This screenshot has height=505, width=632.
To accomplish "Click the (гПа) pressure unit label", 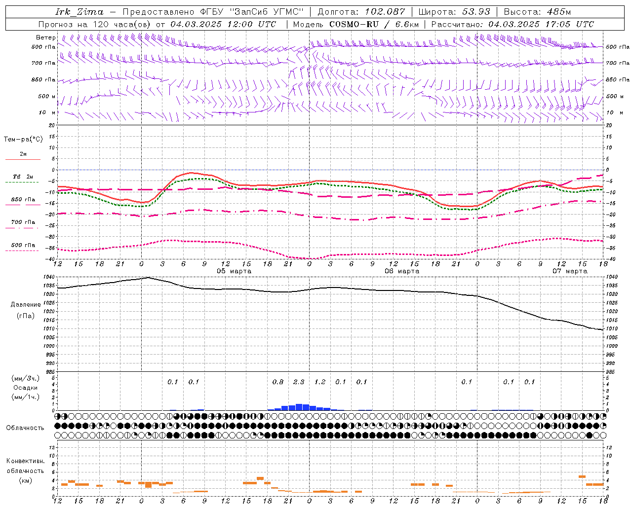I will 26,316.
